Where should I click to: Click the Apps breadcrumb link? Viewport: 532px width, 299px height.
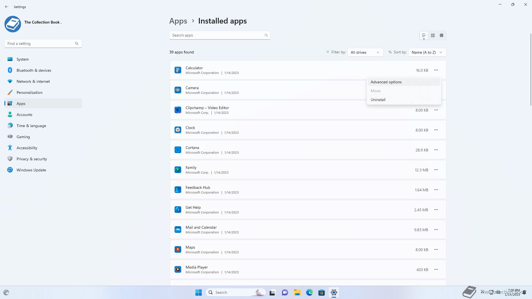point(178,21)
